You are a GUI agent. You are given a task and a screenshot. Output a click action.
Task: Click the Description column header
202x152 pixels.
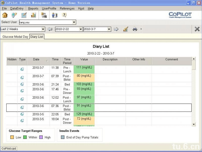click(110, 61)
